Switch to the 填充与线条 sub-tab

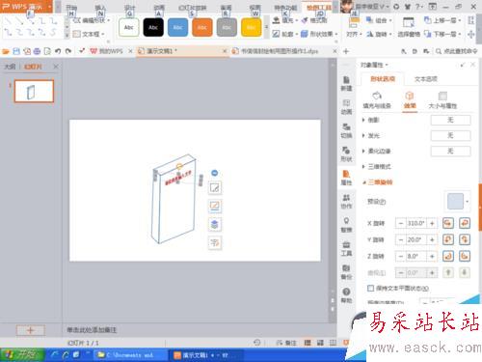[x=377, y=100]
